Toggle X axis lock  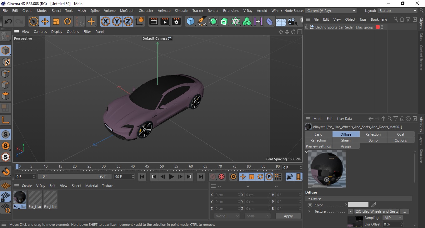point(106,22)
